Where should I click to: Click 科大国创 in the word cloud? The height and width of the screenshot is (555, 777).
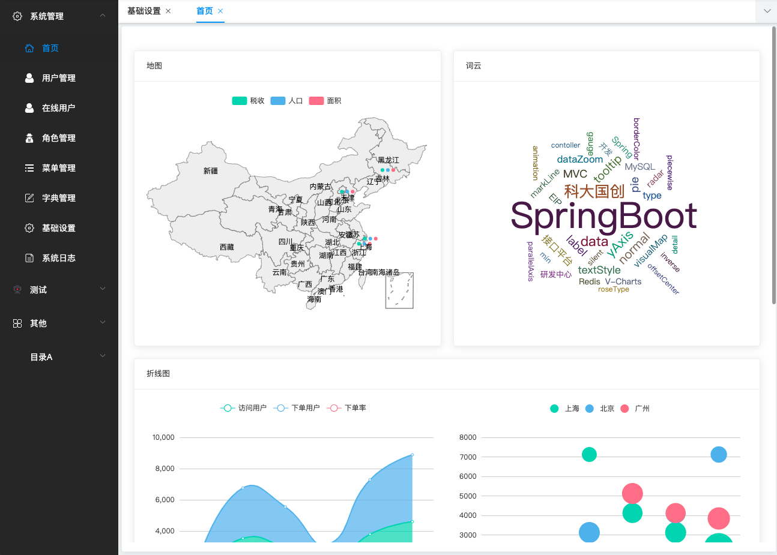[594, 191]
